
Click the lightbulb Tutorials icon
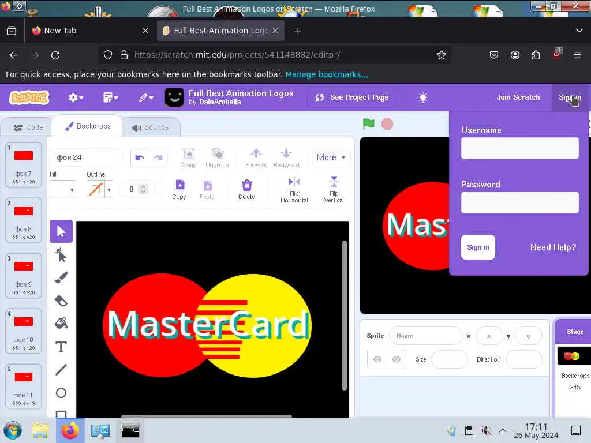point(423,97)
